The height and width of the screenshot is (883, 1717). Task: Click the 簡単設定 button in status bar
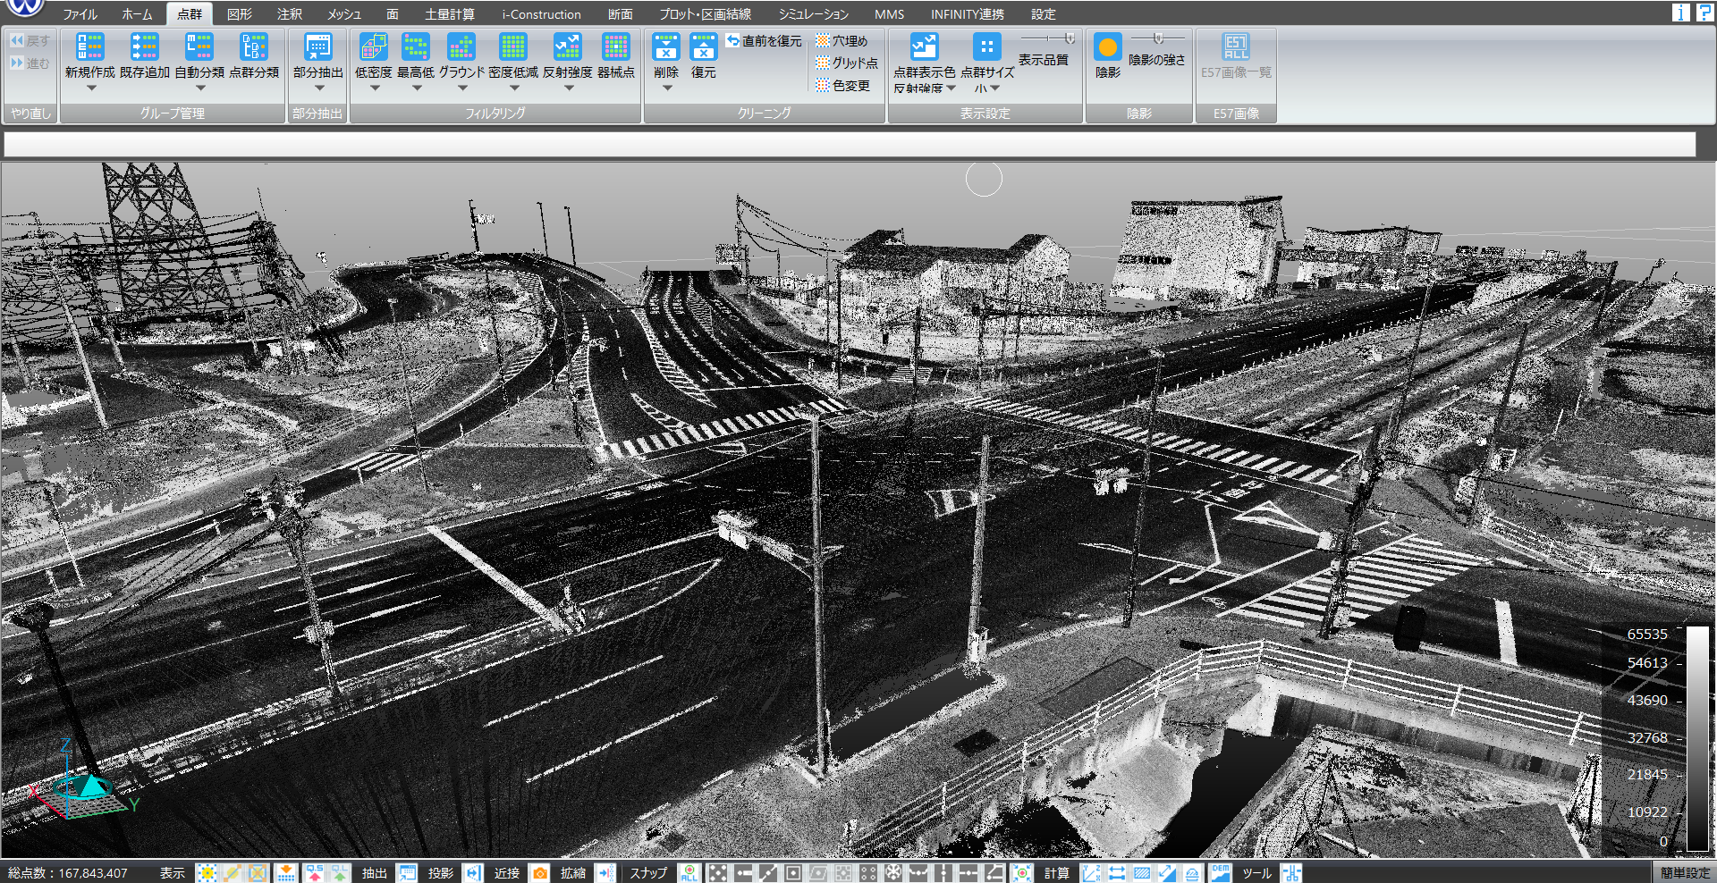pyautogui.click(x=1684, y=873)
